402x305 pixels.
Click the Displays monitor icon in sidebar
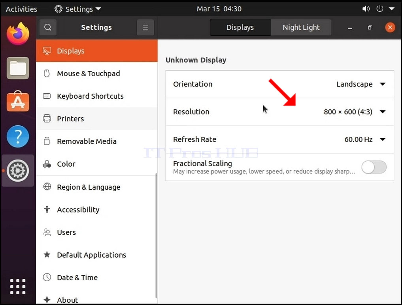pos(47,51)
